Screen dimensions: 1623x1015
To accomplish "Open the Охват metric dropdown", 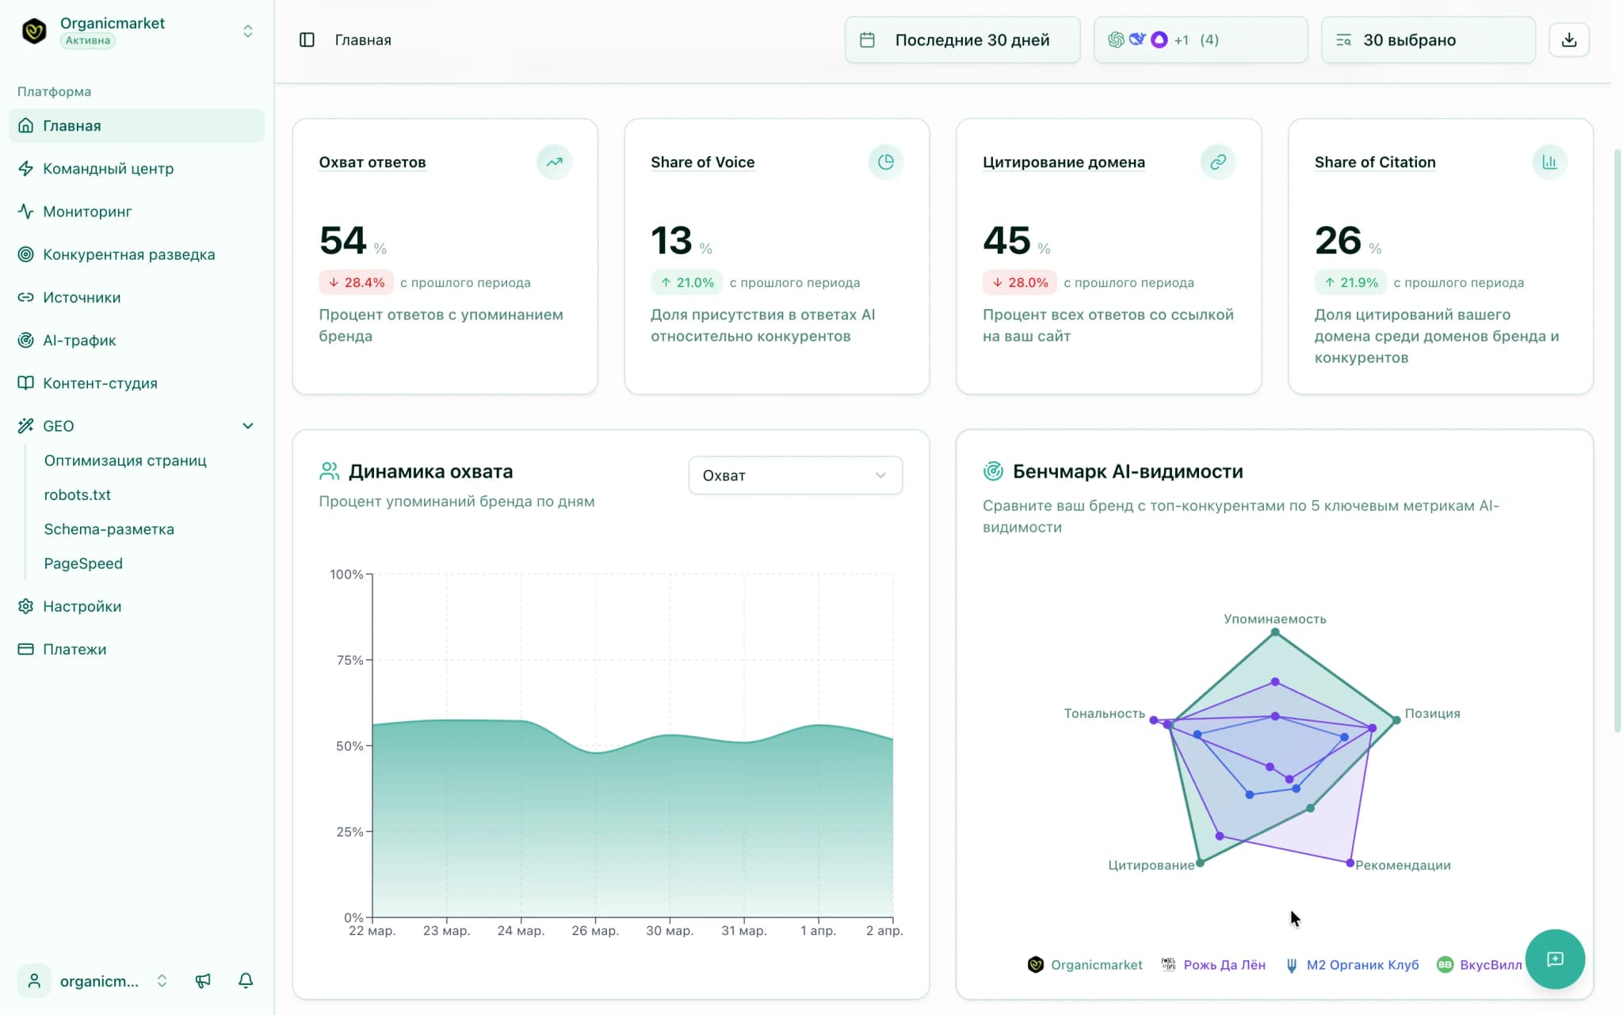I will coord(795,475).
